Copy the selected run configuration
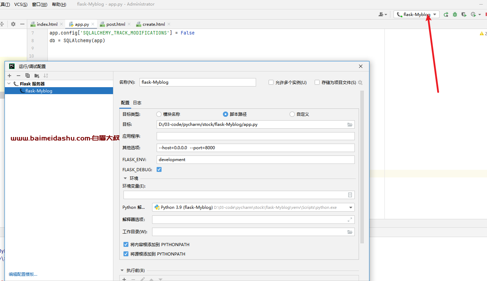The width and height of the screenshot is (487, 281). (28, 76)
